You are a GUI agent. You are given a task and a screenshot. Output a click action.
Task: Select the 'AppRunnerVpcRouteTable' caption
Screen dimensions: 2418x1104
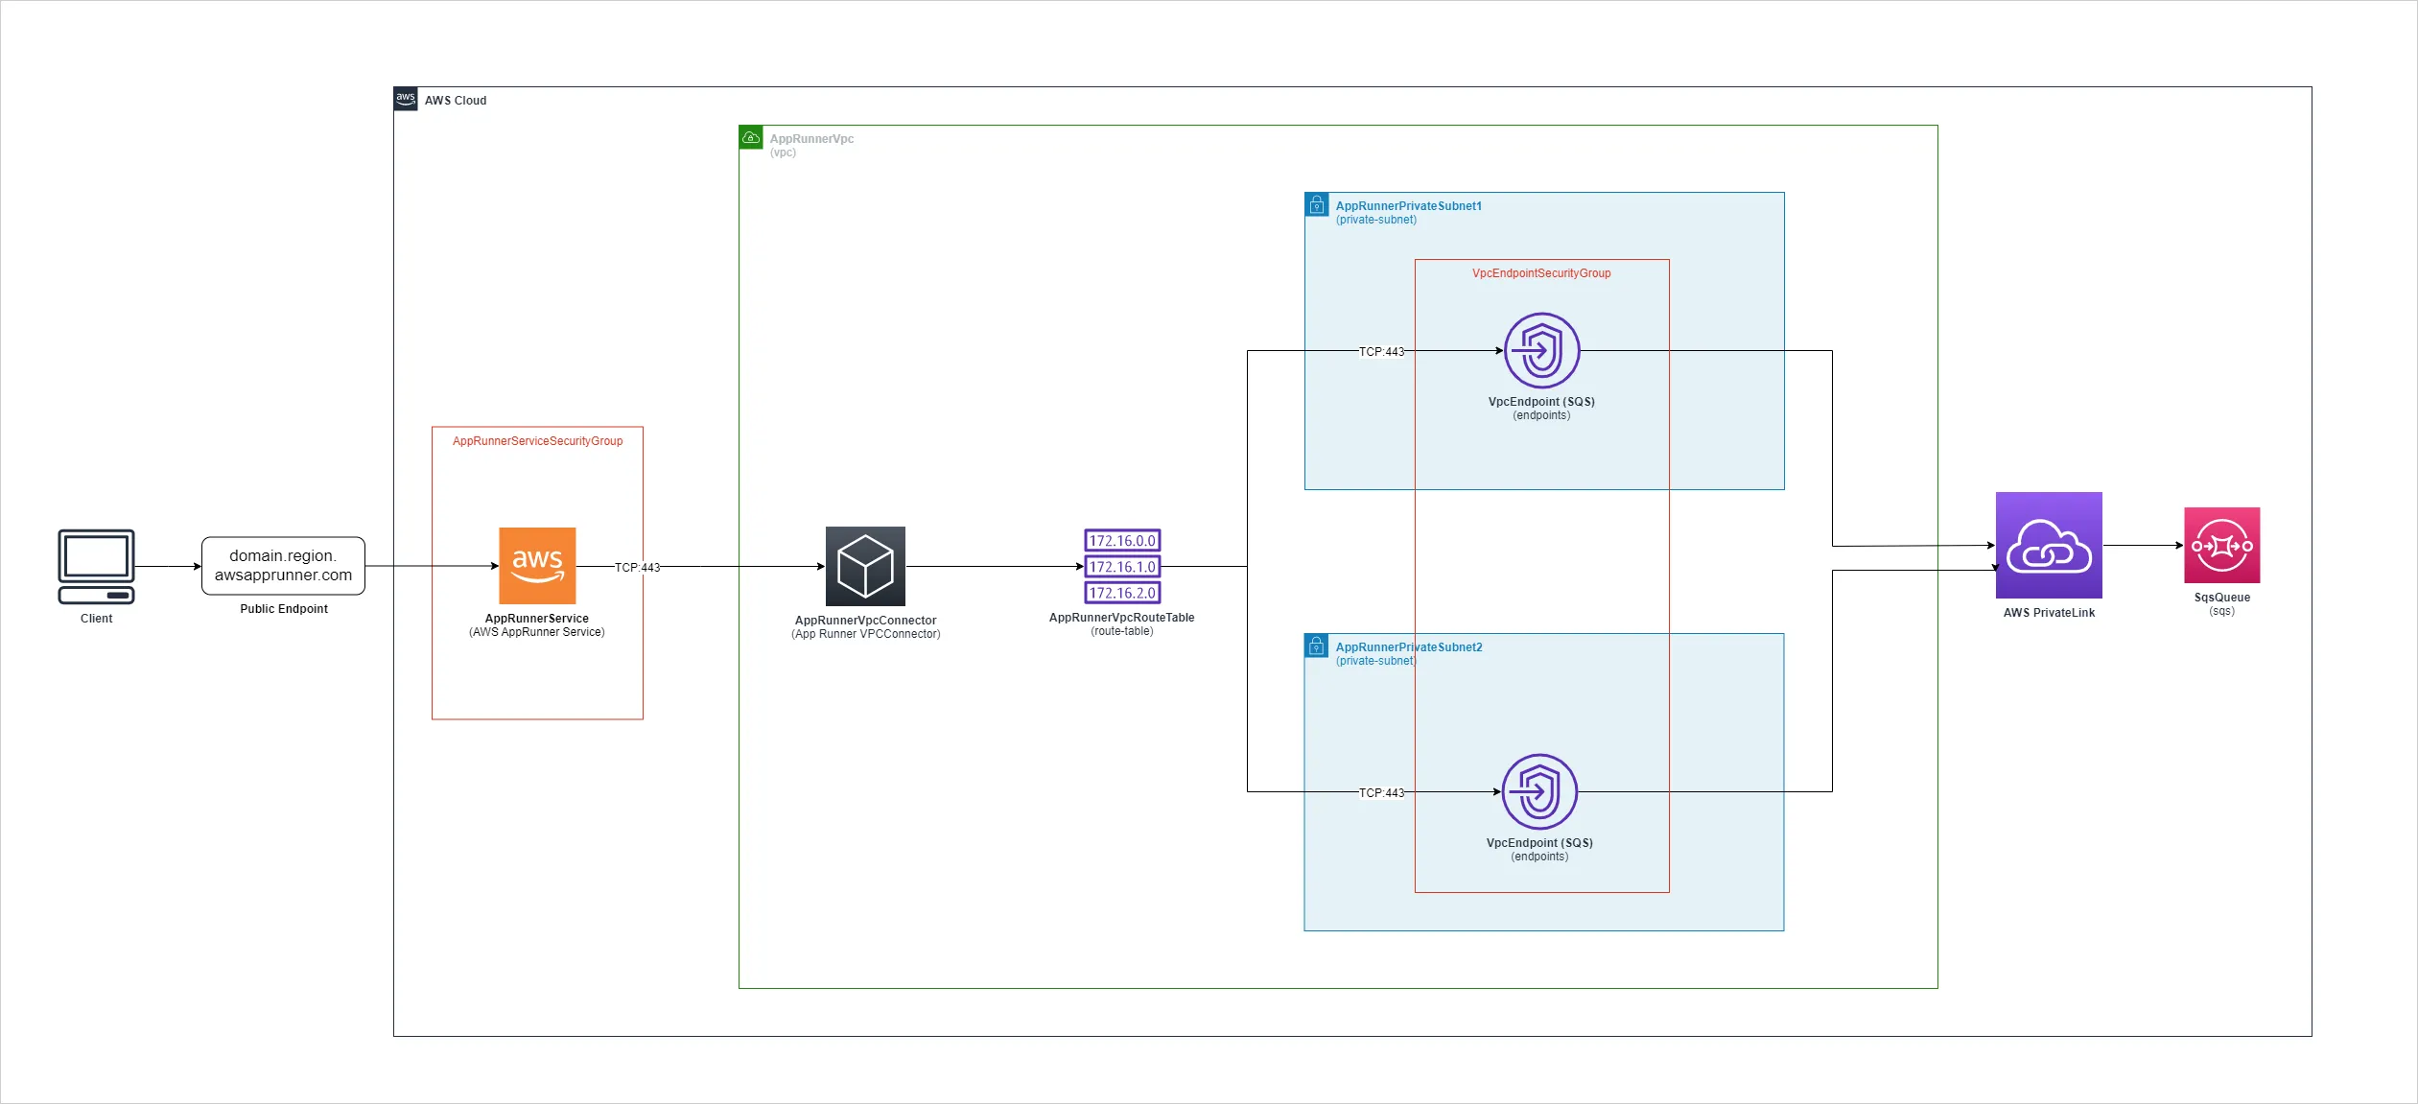click(1122, 618)
